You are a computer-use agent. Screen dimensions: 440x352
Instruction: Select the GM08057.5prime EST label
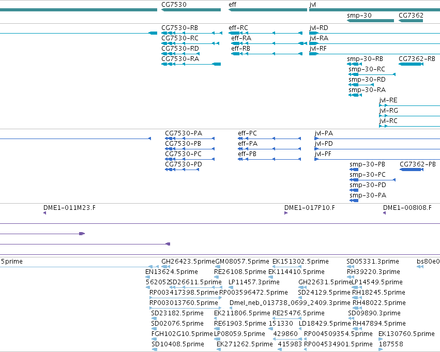[242, 262]
